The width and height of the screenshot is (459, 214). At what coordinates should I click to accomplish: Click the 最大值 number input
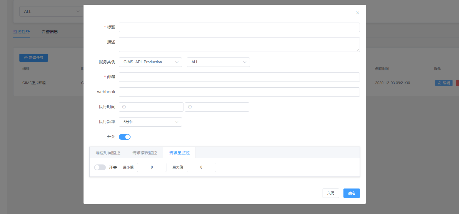tap(201, 167)
